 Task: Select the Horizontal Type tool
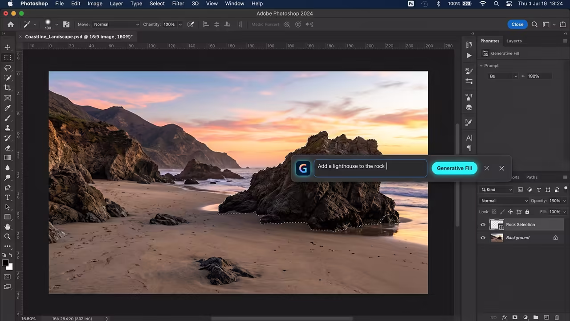point(8,198)
